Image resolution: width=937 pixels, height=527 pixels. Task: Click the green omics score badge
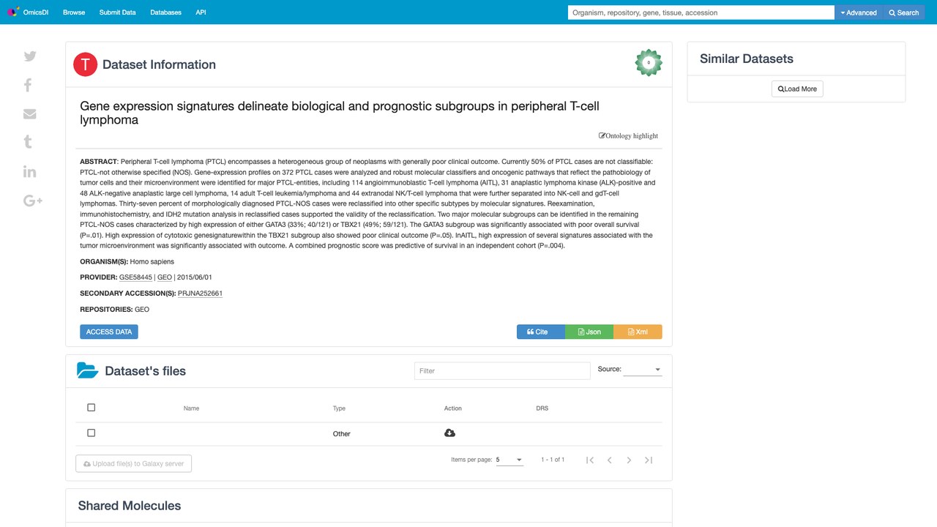click(x=649, y=63)
